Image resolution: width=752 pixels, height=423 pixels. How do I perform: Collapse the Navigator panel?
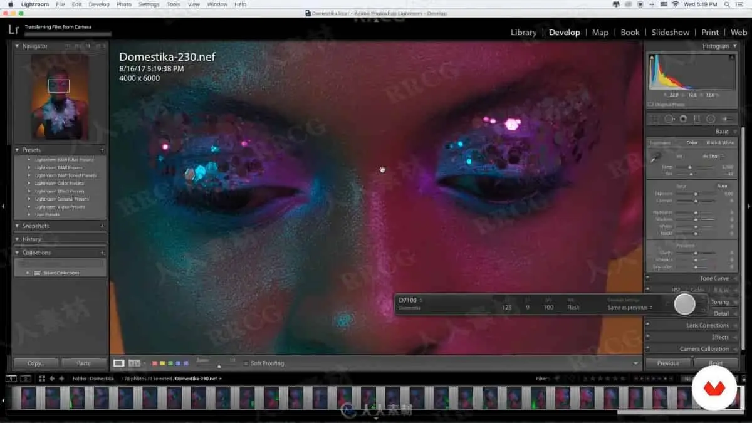click(18, 46)
